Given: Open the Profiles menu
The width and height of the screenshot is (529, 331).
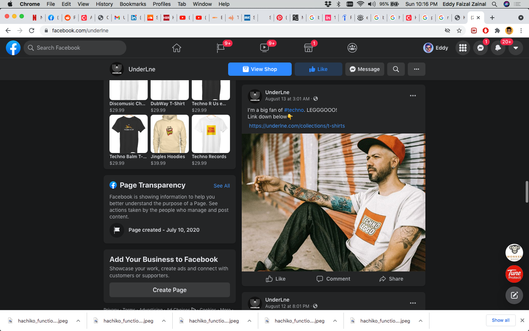Looking at the screenshot, I should (x=162, y=4).
